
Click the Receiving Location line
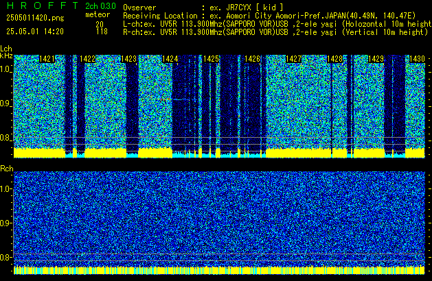269,16
